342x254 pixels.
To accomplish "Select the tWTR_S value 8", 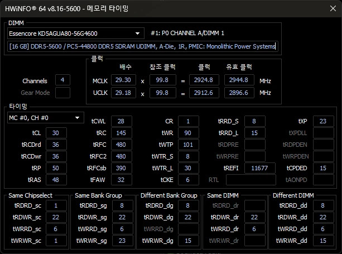I will 189,156.
